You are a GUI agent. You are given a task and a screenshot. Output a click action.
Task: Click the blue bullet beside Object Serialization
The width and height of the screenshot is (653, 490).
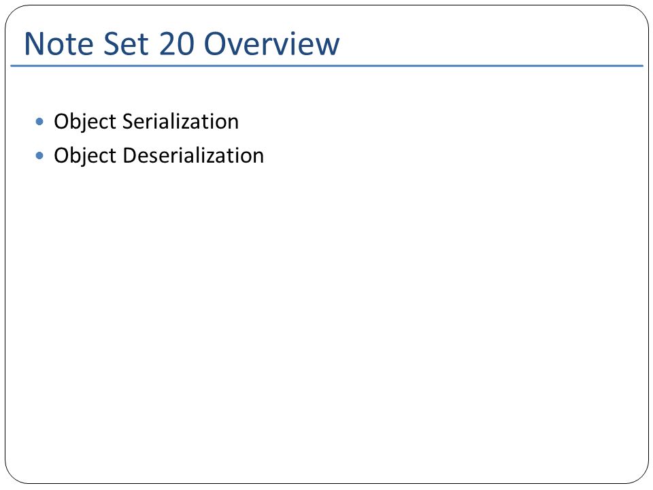(39, 122)
